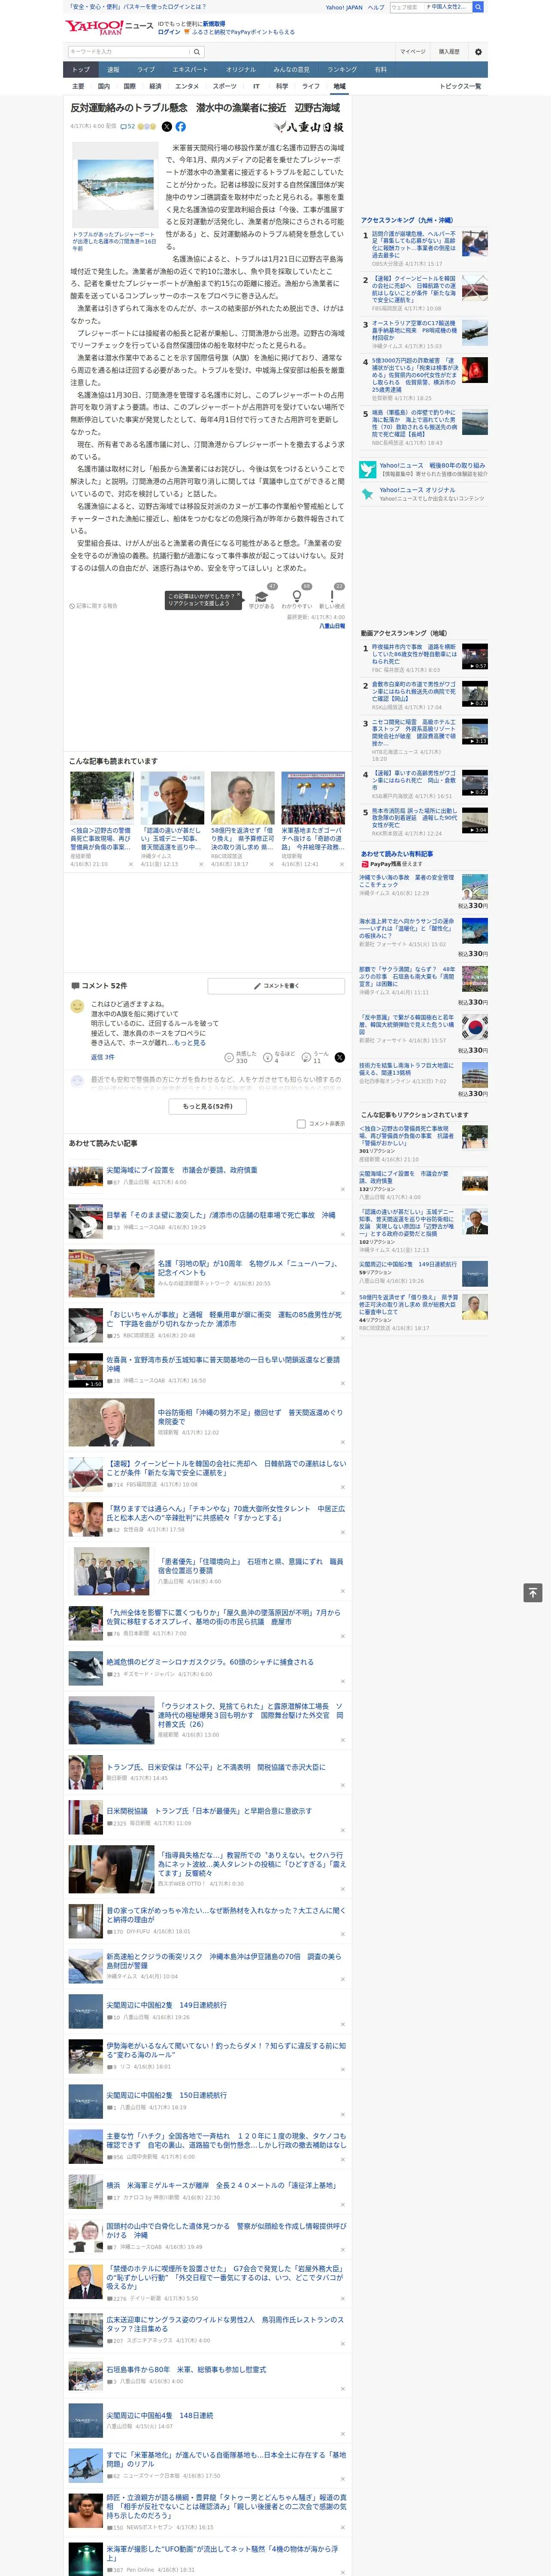Click the 八重山日報 source link below the article

tap(332, 626)
